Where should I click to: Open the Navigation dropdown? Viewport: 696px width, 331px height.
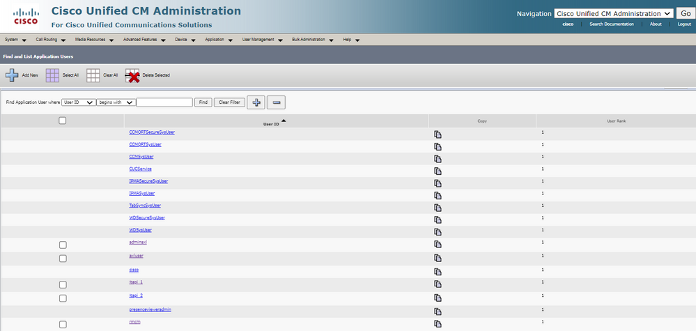(x=614, y=14)
